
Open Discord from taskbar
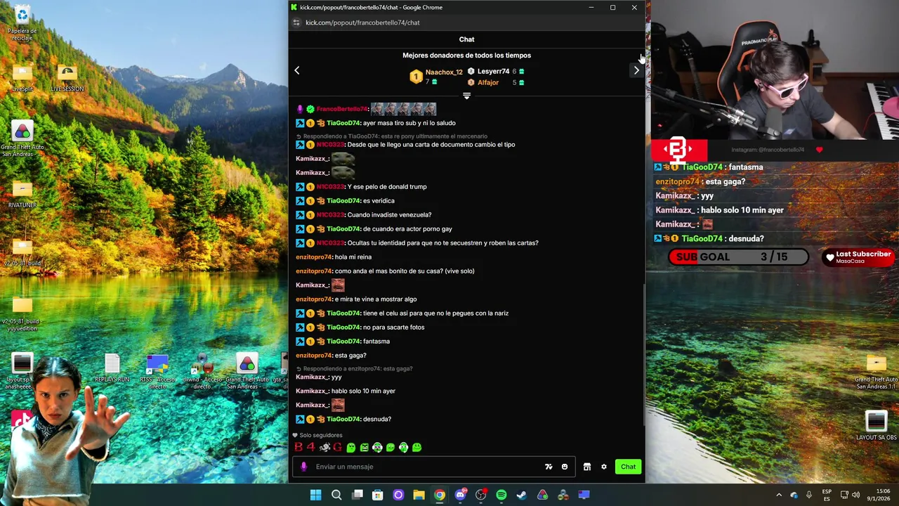[460, 495]
